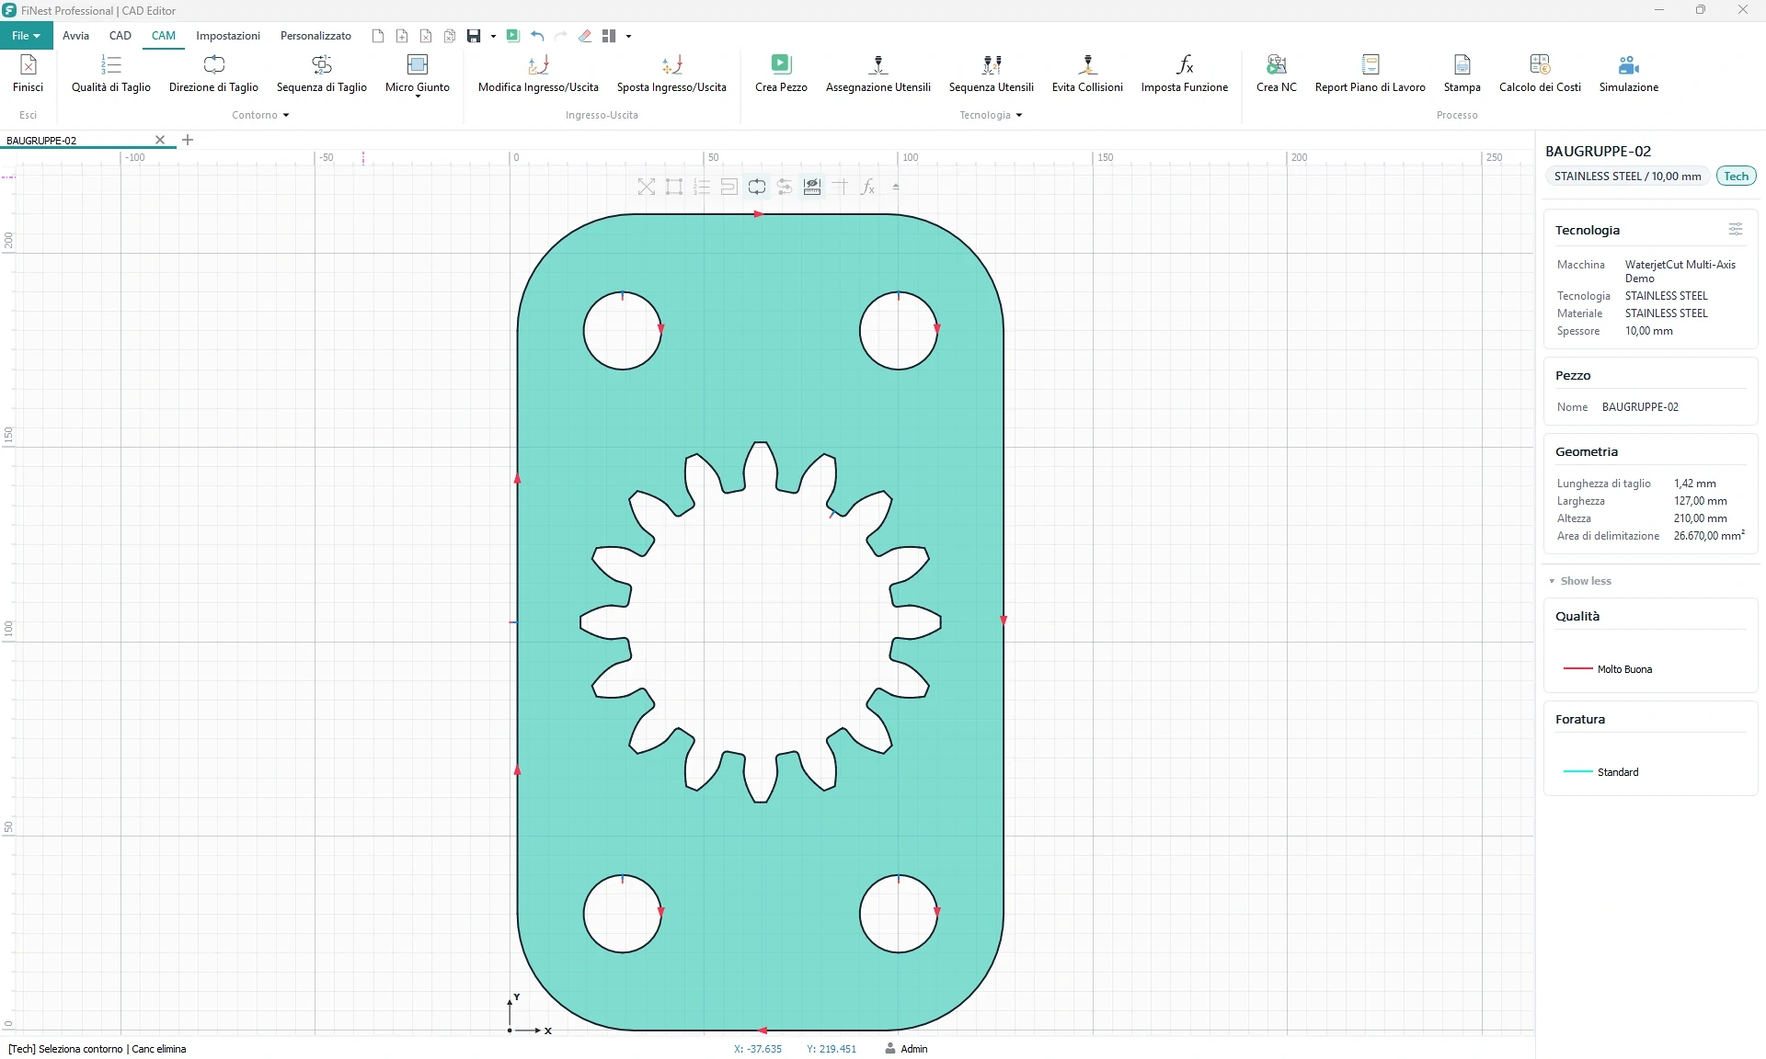The height and width of the screenshot is (1059, 1766).
Task: Toggle corner-points square icon in canvas toolbar
Action: pyautogui.click(x=674, y=187)
